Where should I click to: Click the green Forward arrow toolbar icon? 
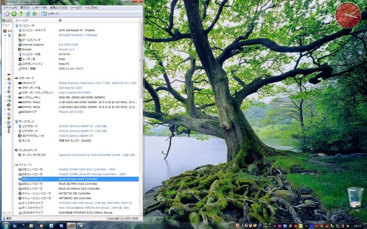click(14, 14)
